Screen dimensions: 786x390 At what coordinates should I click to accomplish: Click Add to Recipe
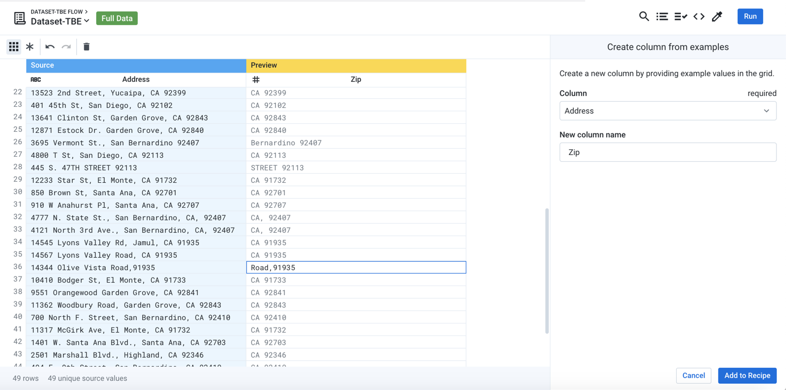pyautogui.click(x=747, y=375)
